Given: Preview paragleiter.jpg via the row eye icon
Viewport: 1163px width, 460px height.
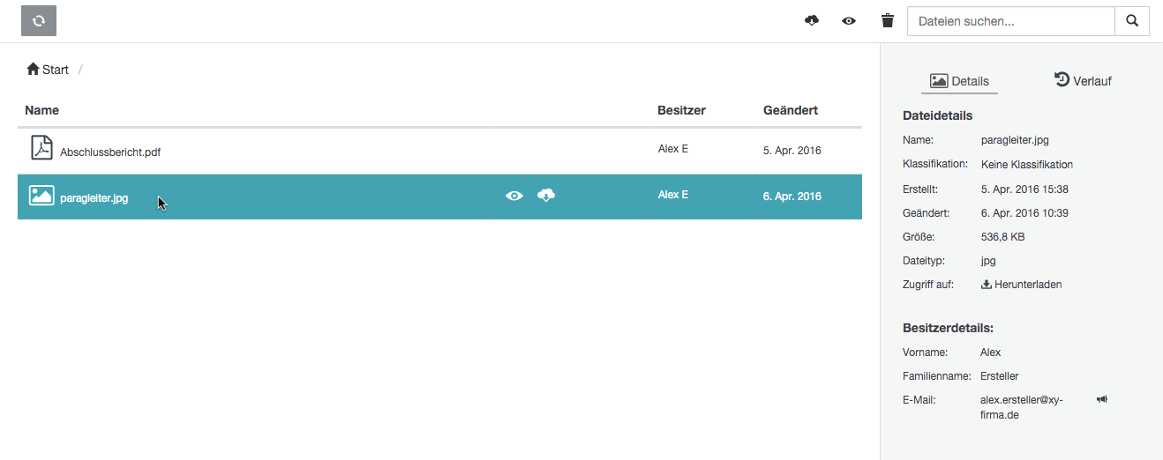Looking at the screenshot, I should pos(514,196).
